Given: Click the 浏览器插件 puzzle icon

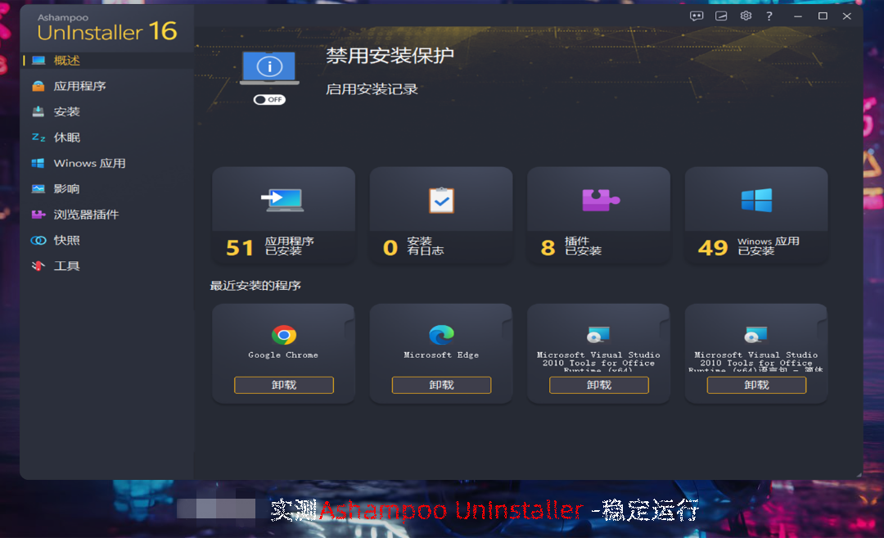Looking at the screenshot, I should (x=38, y=215).
